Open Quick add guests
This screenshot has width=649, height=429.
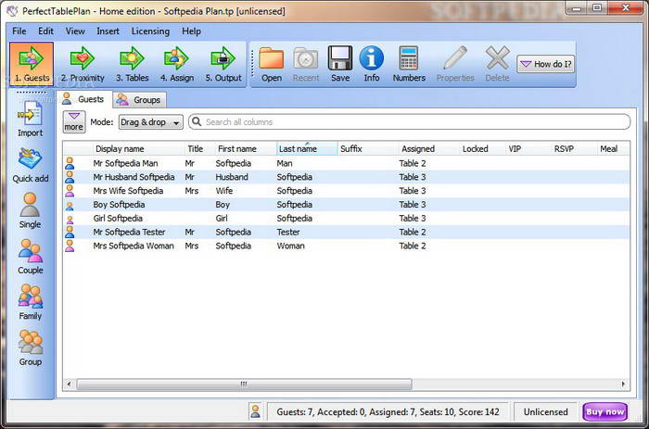click(31, 166)
